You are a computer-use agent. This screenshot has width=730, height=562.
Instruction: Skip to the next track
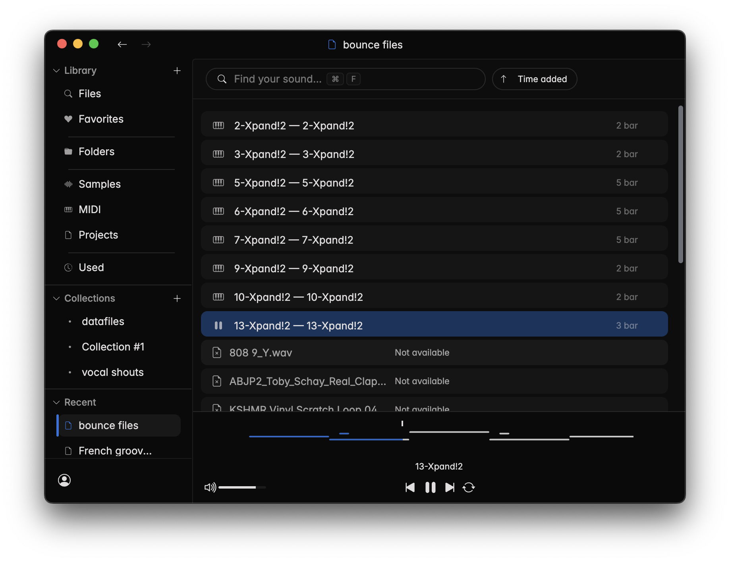pos(450,487)
